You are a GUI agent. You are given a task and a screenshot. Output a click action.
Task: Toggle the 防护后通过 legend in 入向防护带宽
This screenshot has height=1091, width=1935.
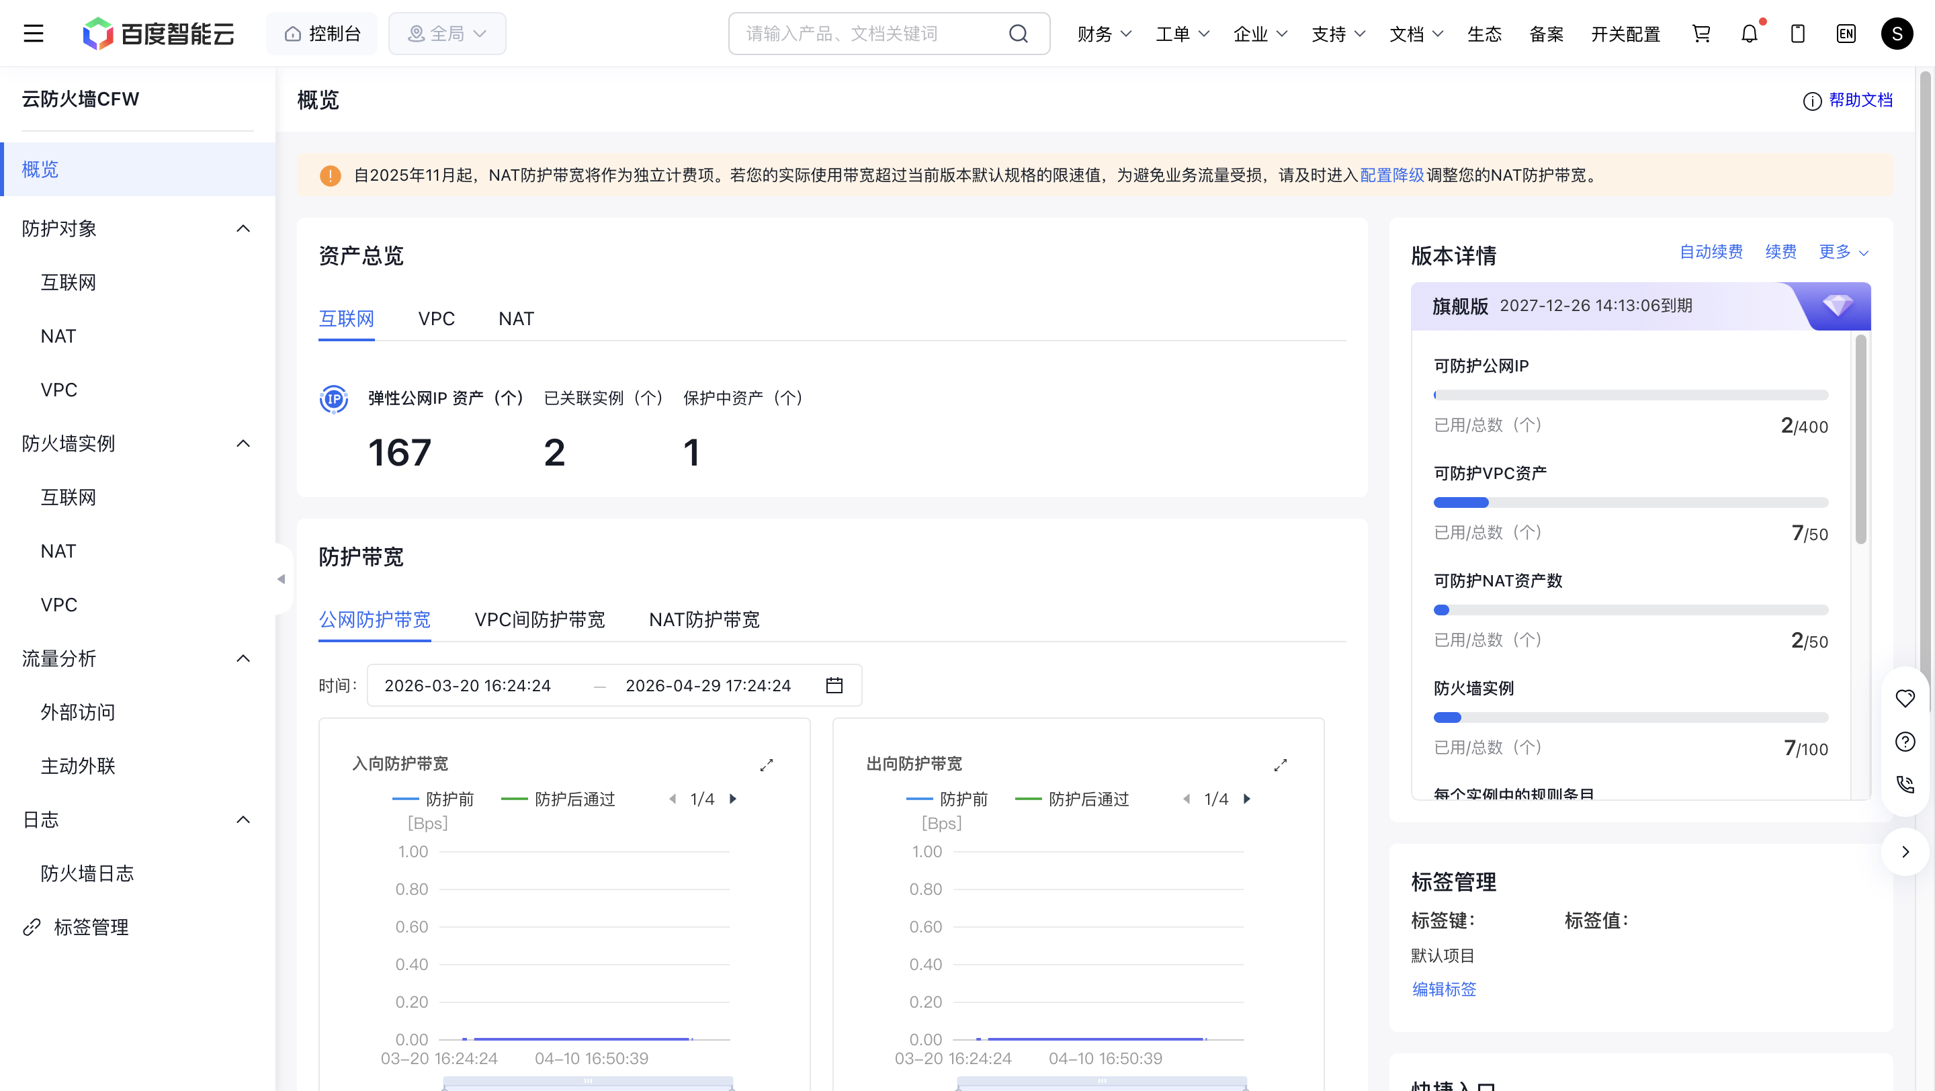(x=558, y=799)
